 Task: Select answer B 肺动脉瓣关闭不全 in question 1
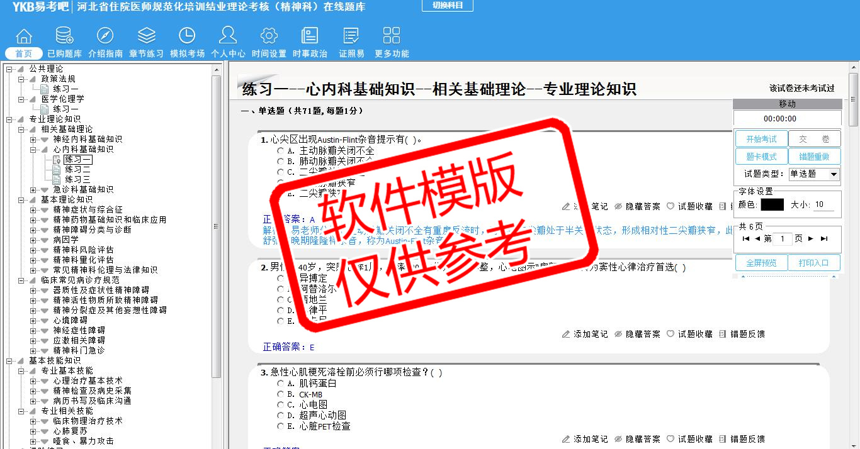(x=281, y=162)
